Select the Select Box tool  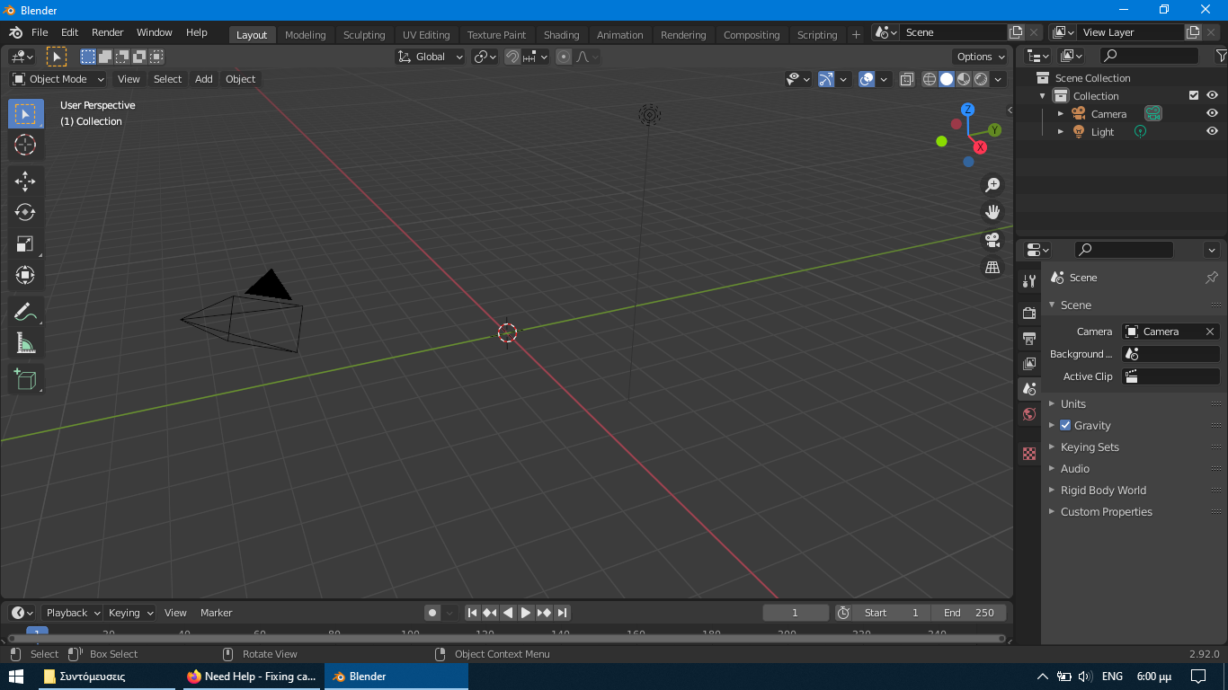click(25, 114)
